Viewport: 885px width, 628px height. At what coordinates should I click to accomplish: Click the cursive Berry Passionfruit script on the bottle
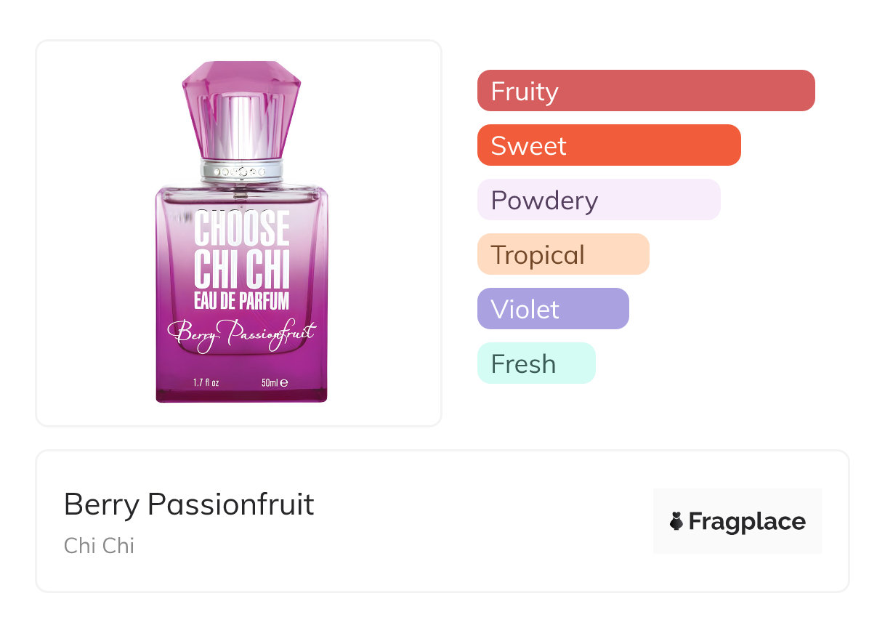point(241,335)
